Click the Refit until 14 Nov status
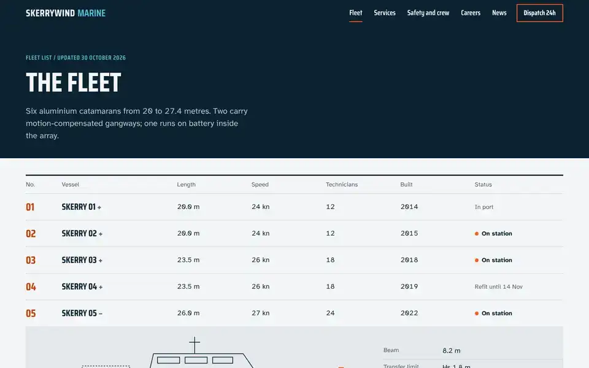 tap(498, 286)
